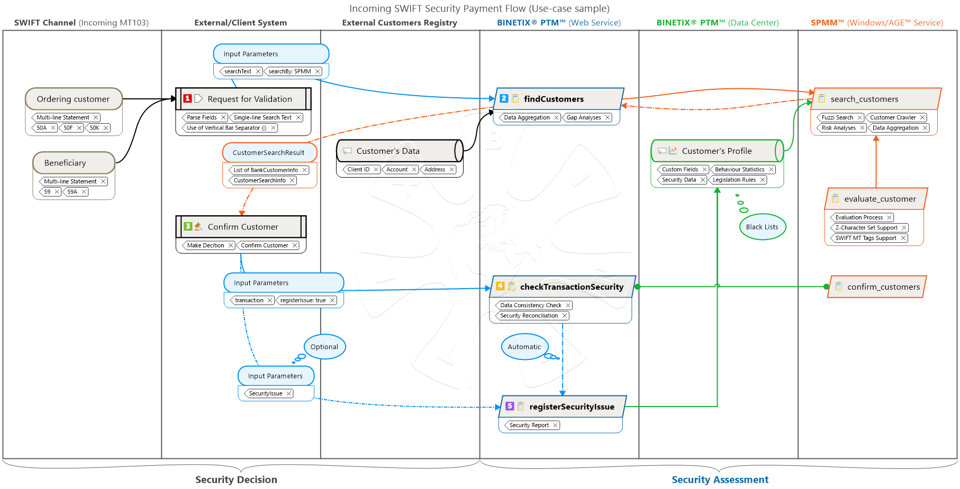Select the evaluate_customer node
The height and width of the screenshot is (489, 960).
876,199
